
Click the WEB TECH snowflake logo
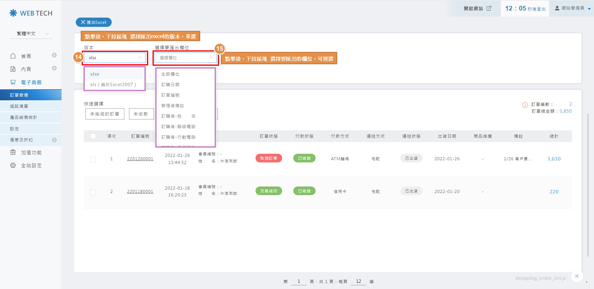point(13,13)
